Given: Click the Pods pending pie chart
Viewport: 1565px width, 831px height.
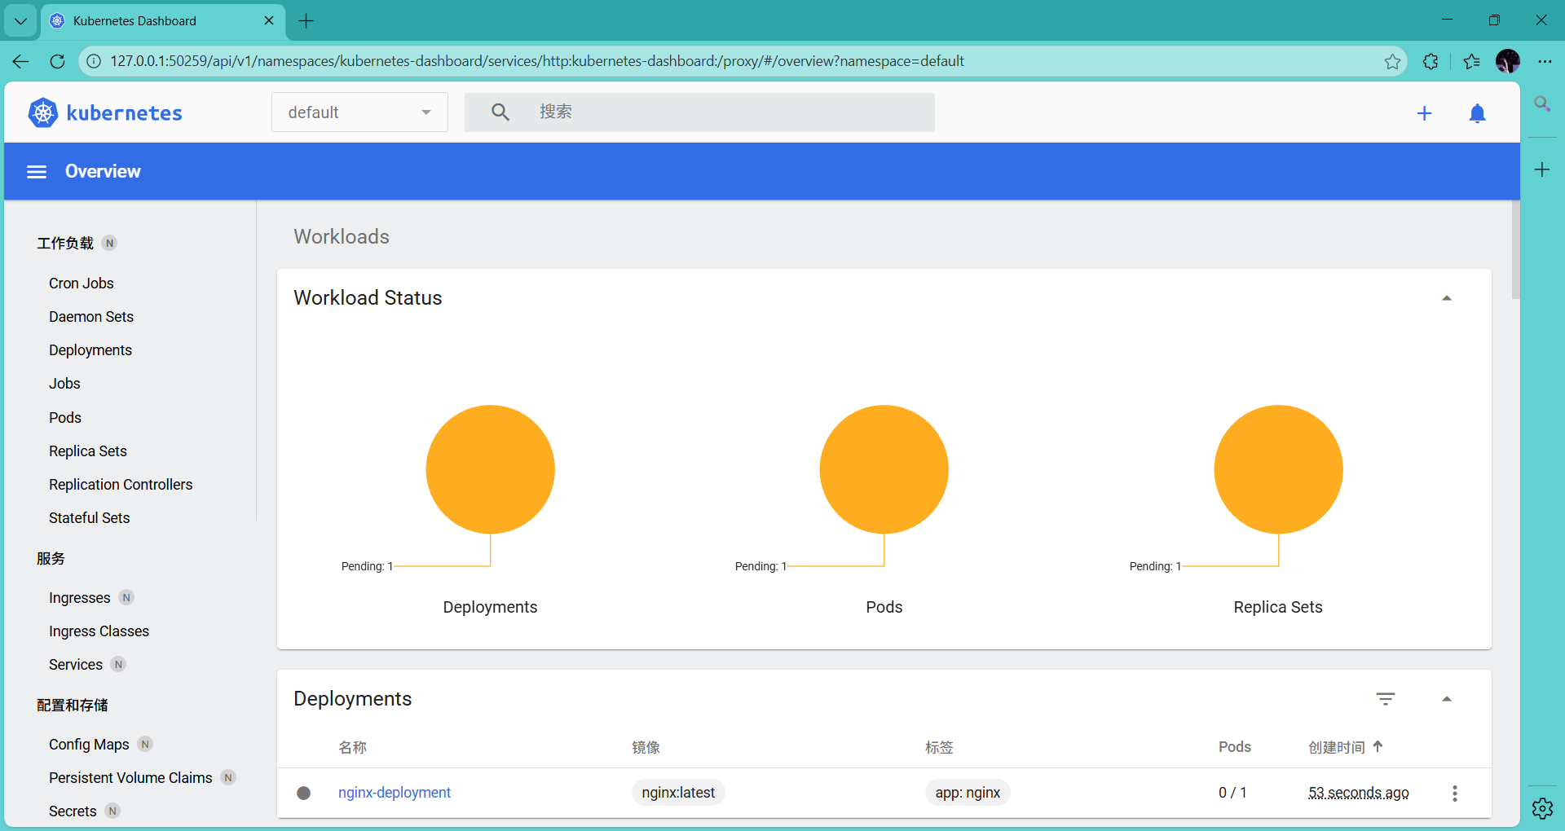Looking at the screenshot, I should point(884,469).
